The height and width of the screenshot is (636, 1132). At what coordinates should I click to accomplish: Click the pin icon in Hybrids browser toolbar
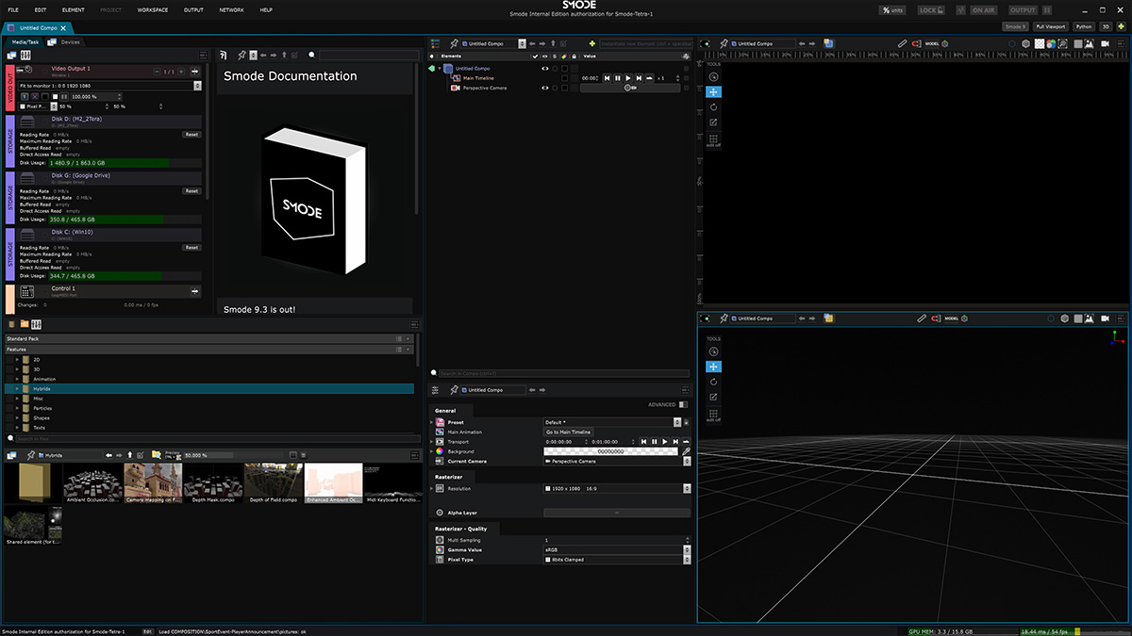[x=32, y=455]
